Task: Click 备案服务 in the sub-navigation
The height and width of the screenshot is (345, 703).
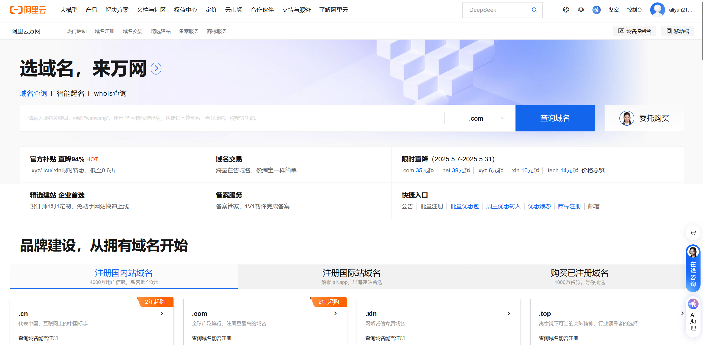Action: tap(189, 31)
